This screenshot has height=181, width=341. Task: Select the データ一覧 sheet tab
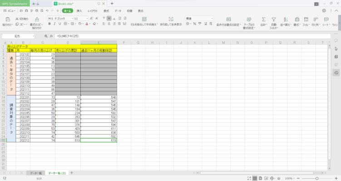(36, 173)
